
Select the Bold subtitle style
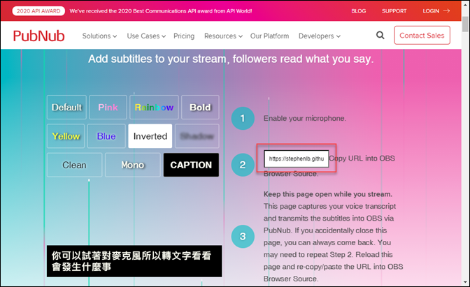(200, 107)
